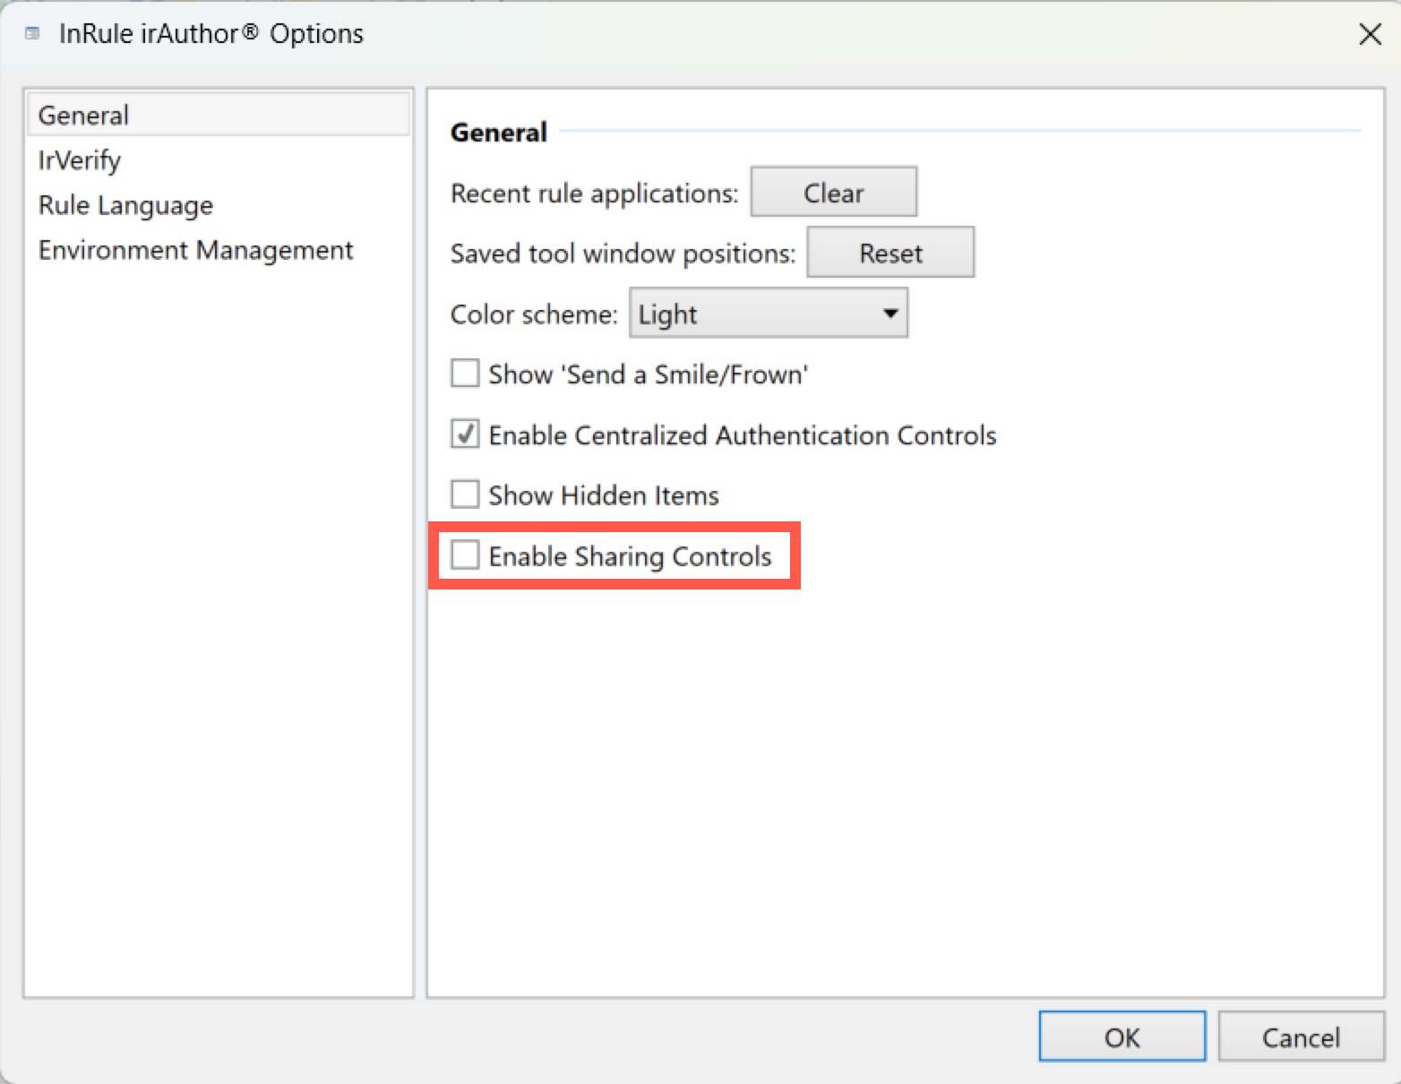Click the irAuthor window icon in title bar

(33, 34)
